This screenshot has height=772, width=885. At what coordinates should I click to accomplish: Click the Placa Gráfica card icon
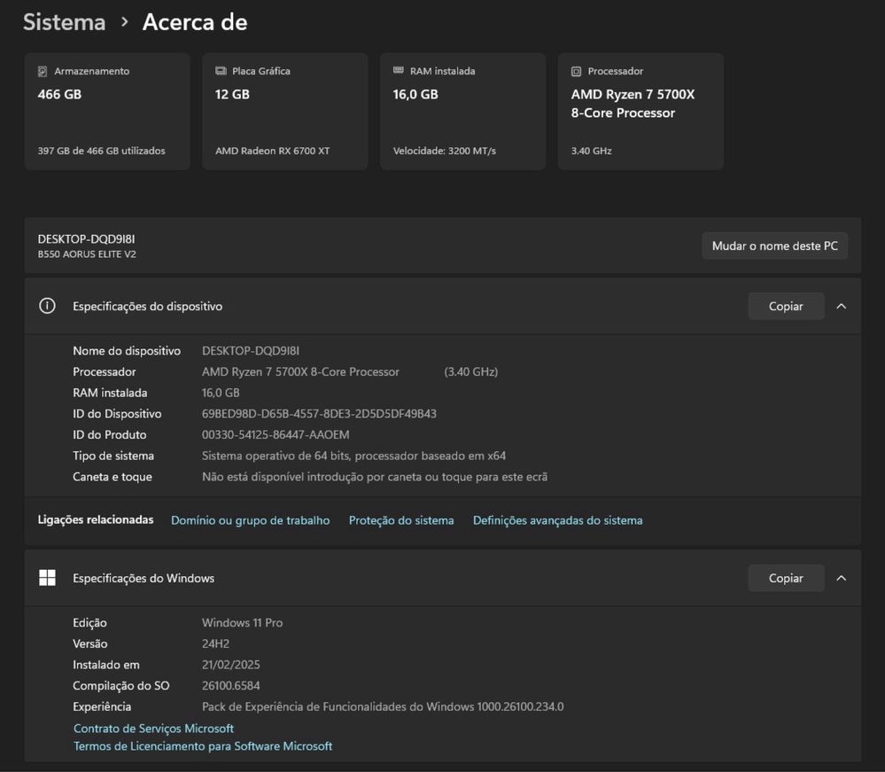[x=221, y=71]
